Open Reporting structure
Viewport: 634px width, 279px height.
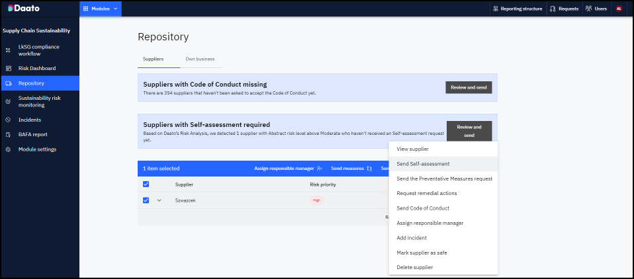(518, 9)
